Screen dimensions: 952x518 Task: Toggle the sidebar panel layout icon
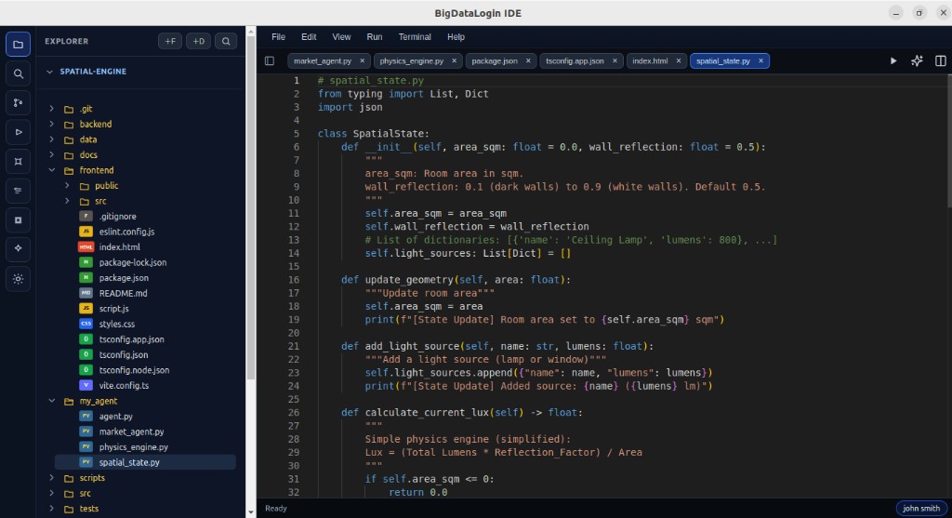(x=270, y=60)
